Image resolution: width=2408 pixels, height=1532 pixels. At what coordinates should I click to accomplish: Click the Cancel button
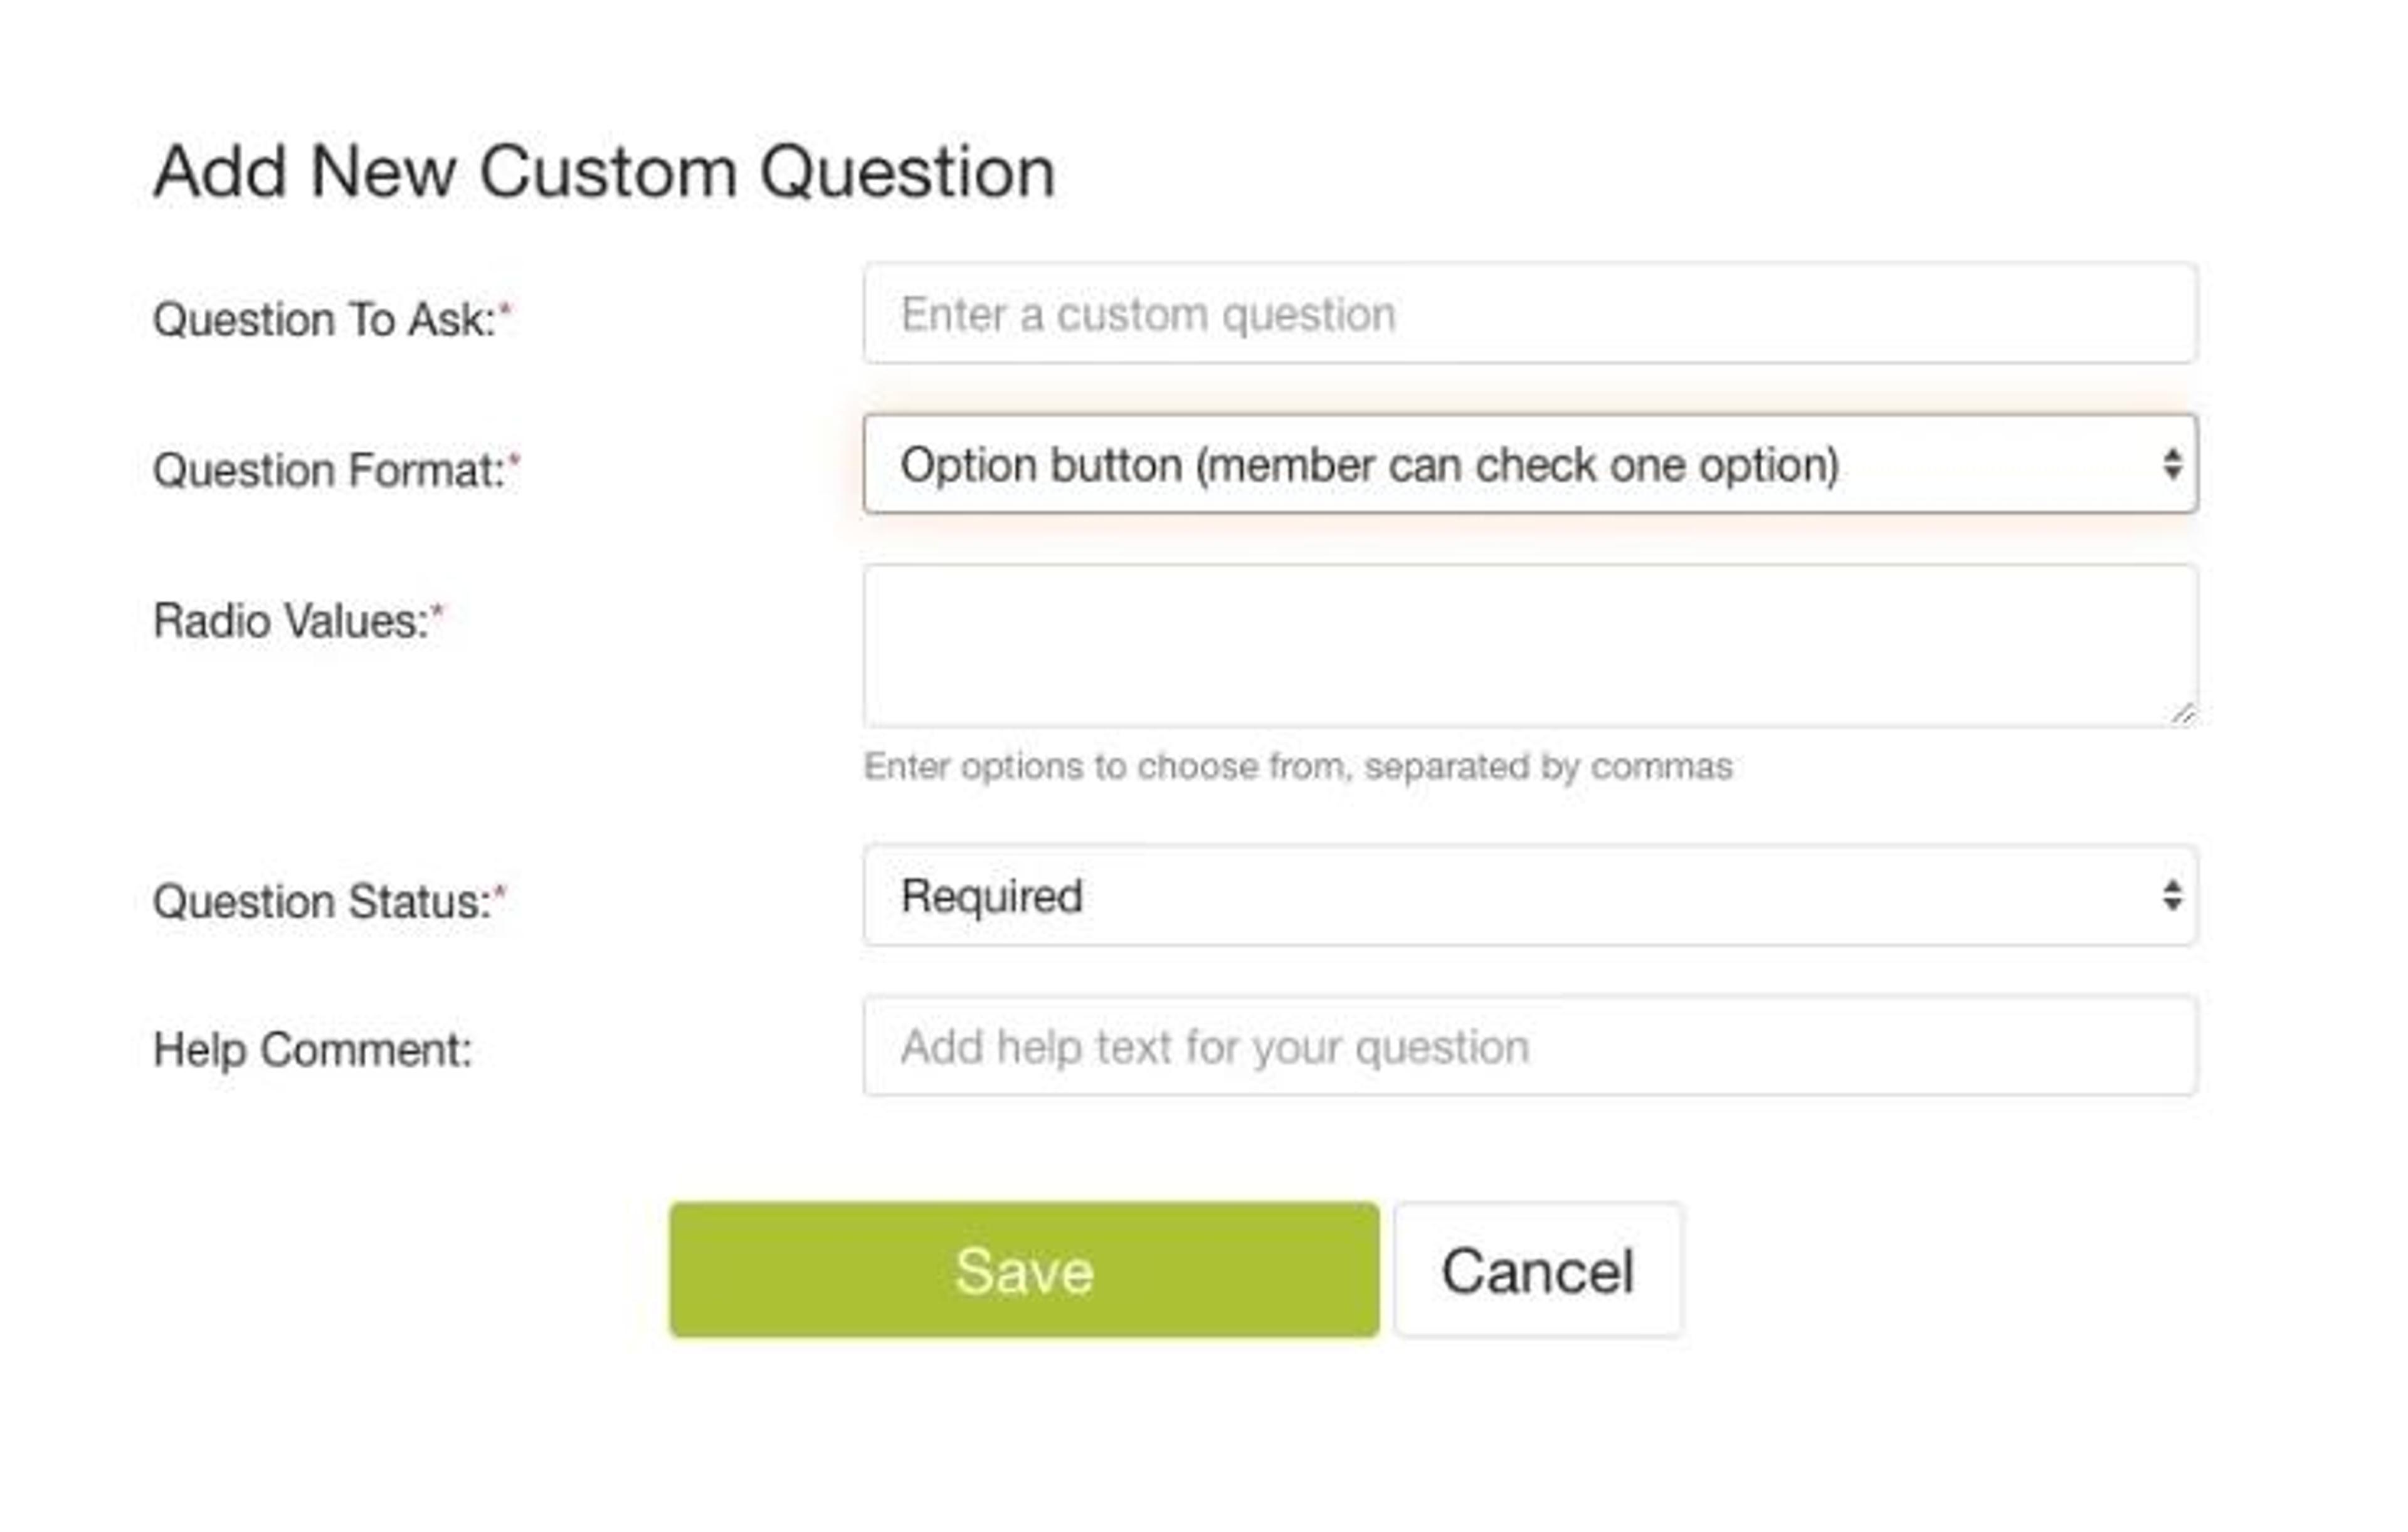pos(1537,1271)
